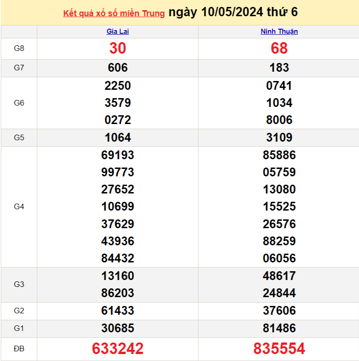
Task: Click G6 number 0741
Action: click(279, 86)
